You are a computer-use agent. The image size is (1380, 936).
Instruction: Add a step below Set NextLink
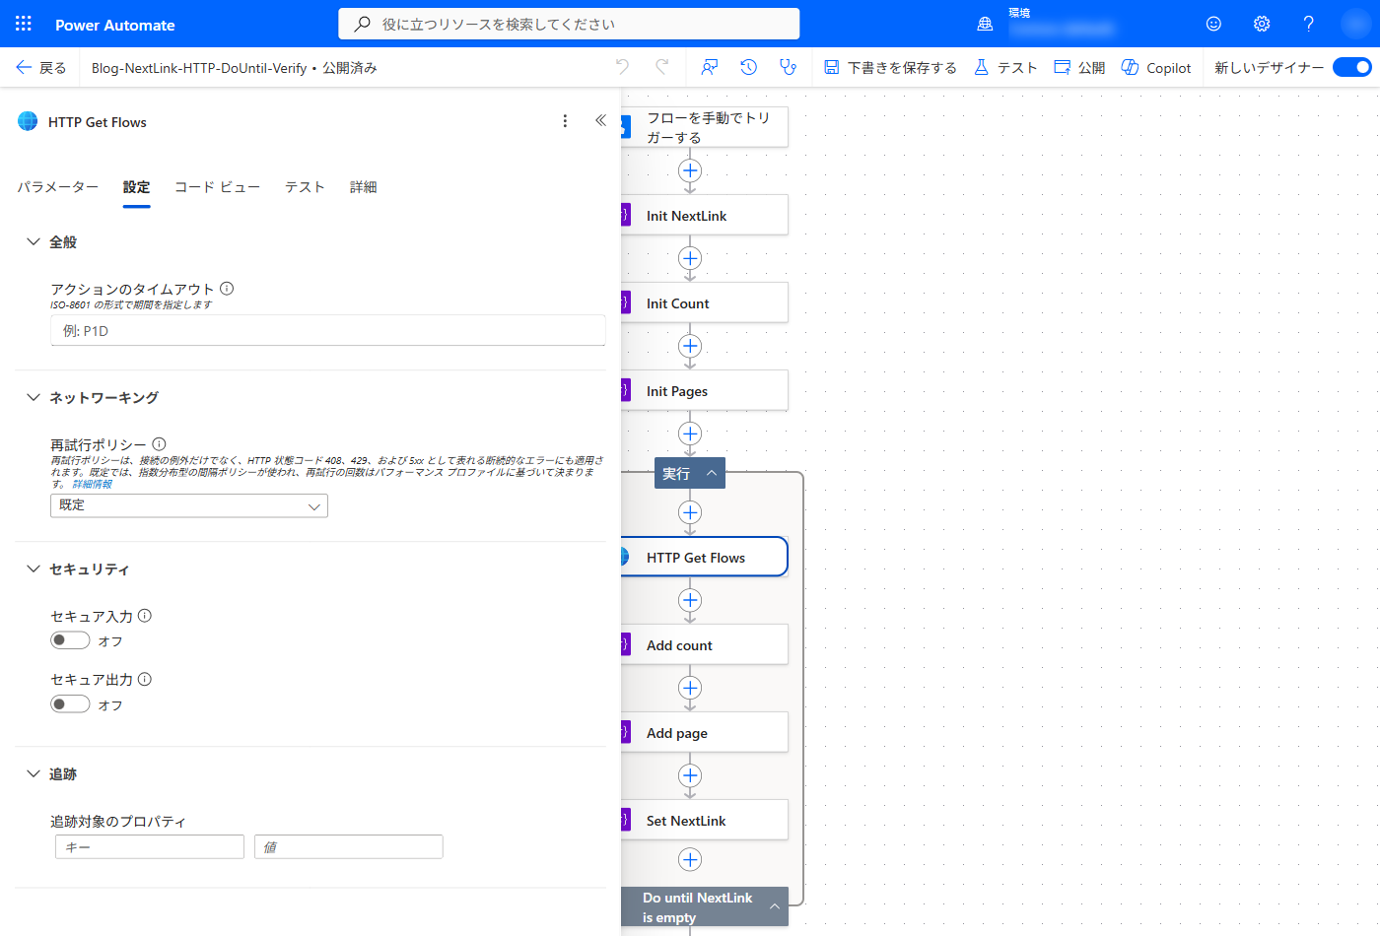[690, 860]
